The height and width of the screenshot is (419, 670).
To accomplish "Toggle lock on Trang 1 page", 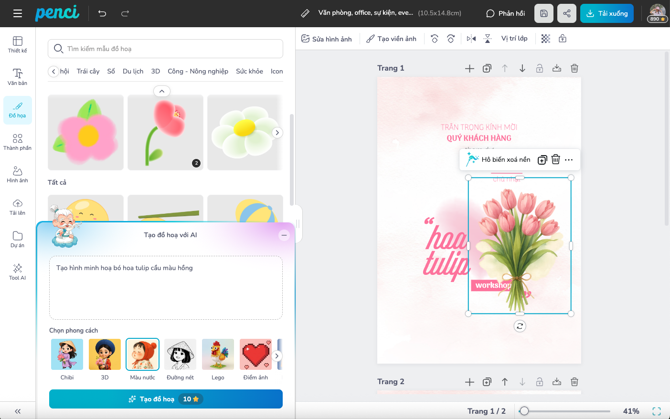I will (540, 68).
